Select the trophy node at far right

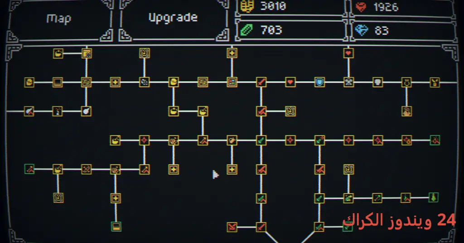pyautogui.click(x=435, y=82)
